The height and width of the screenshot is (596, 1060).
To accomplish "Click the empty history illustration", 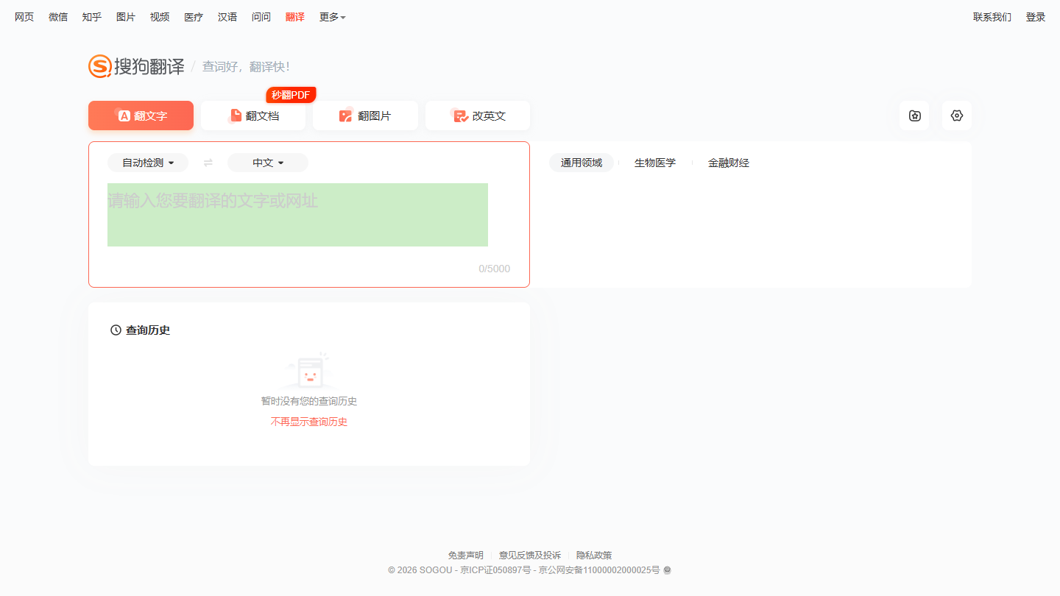I will [309, 370].
